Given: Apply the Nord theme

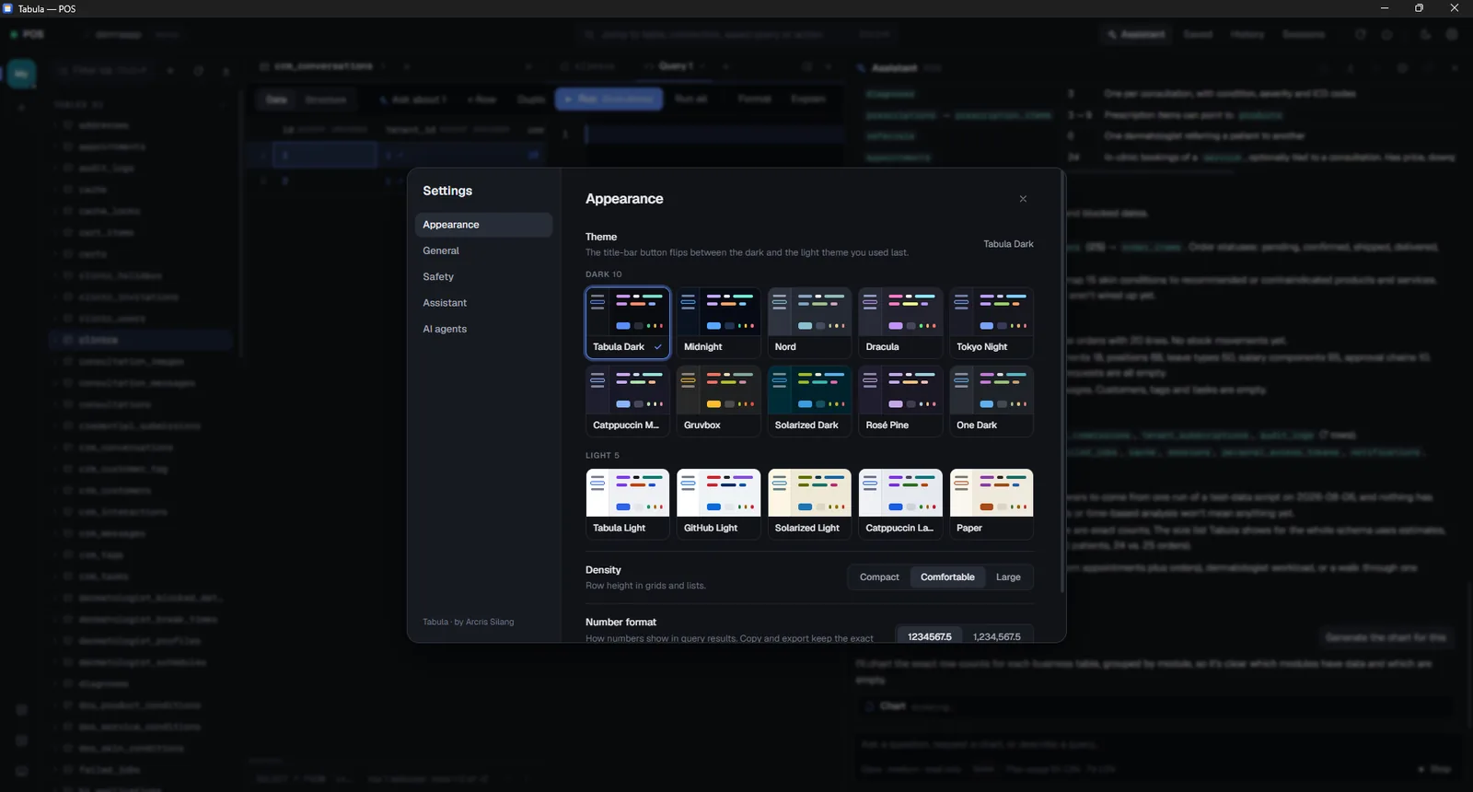Looking at the screenshot, I should pyautogui.click(x=809, y=322).
